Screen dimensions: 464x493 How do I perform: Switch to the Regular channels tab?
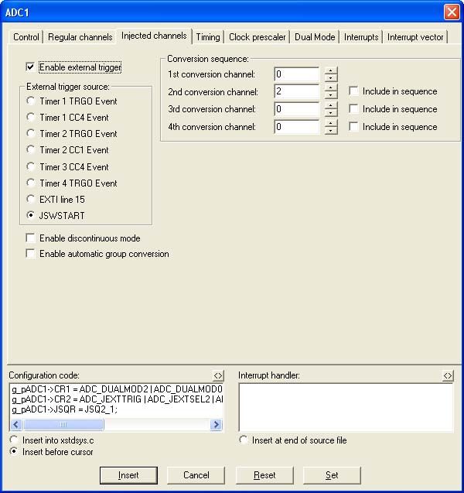click(80, 37)
